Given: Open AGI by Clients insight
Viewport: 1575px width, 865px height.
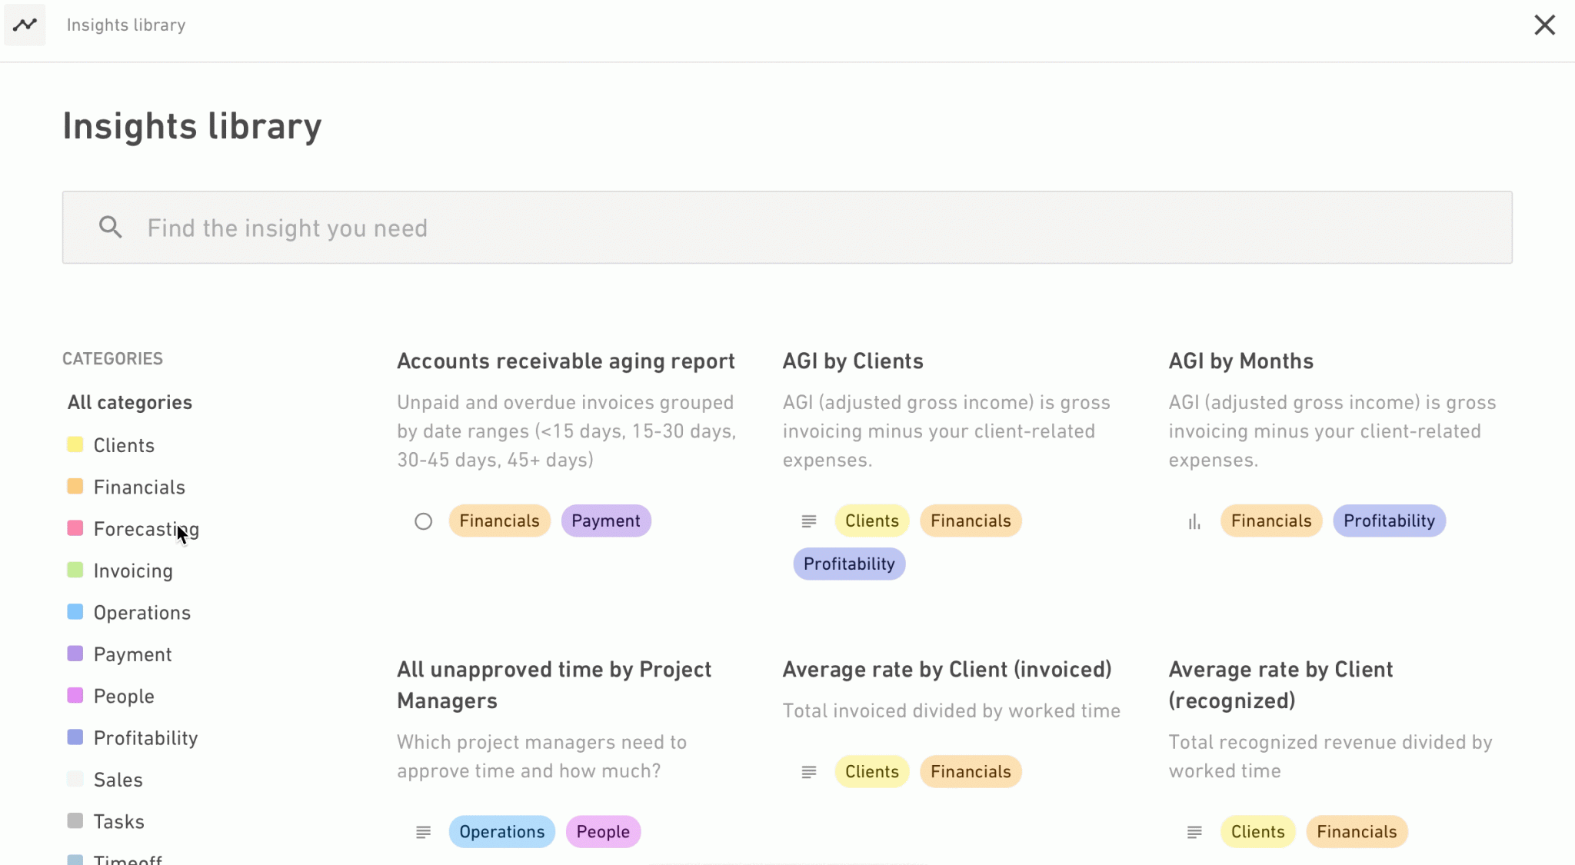Looking at the screenshot, I should (853, 361).
